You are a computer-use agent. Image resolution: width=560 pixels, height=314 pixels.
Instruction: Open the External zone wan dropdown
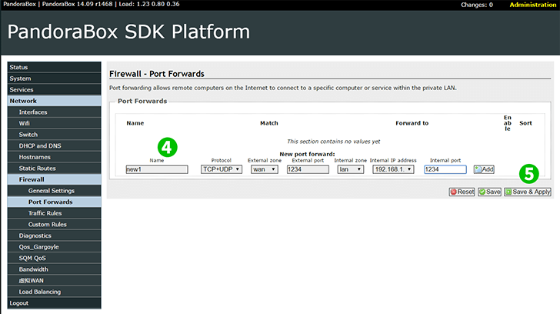tap(265, 169)
